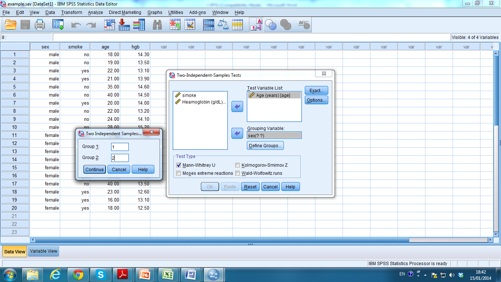Select row 20 header in data grid
501x282 pixels.
[15, 208]
